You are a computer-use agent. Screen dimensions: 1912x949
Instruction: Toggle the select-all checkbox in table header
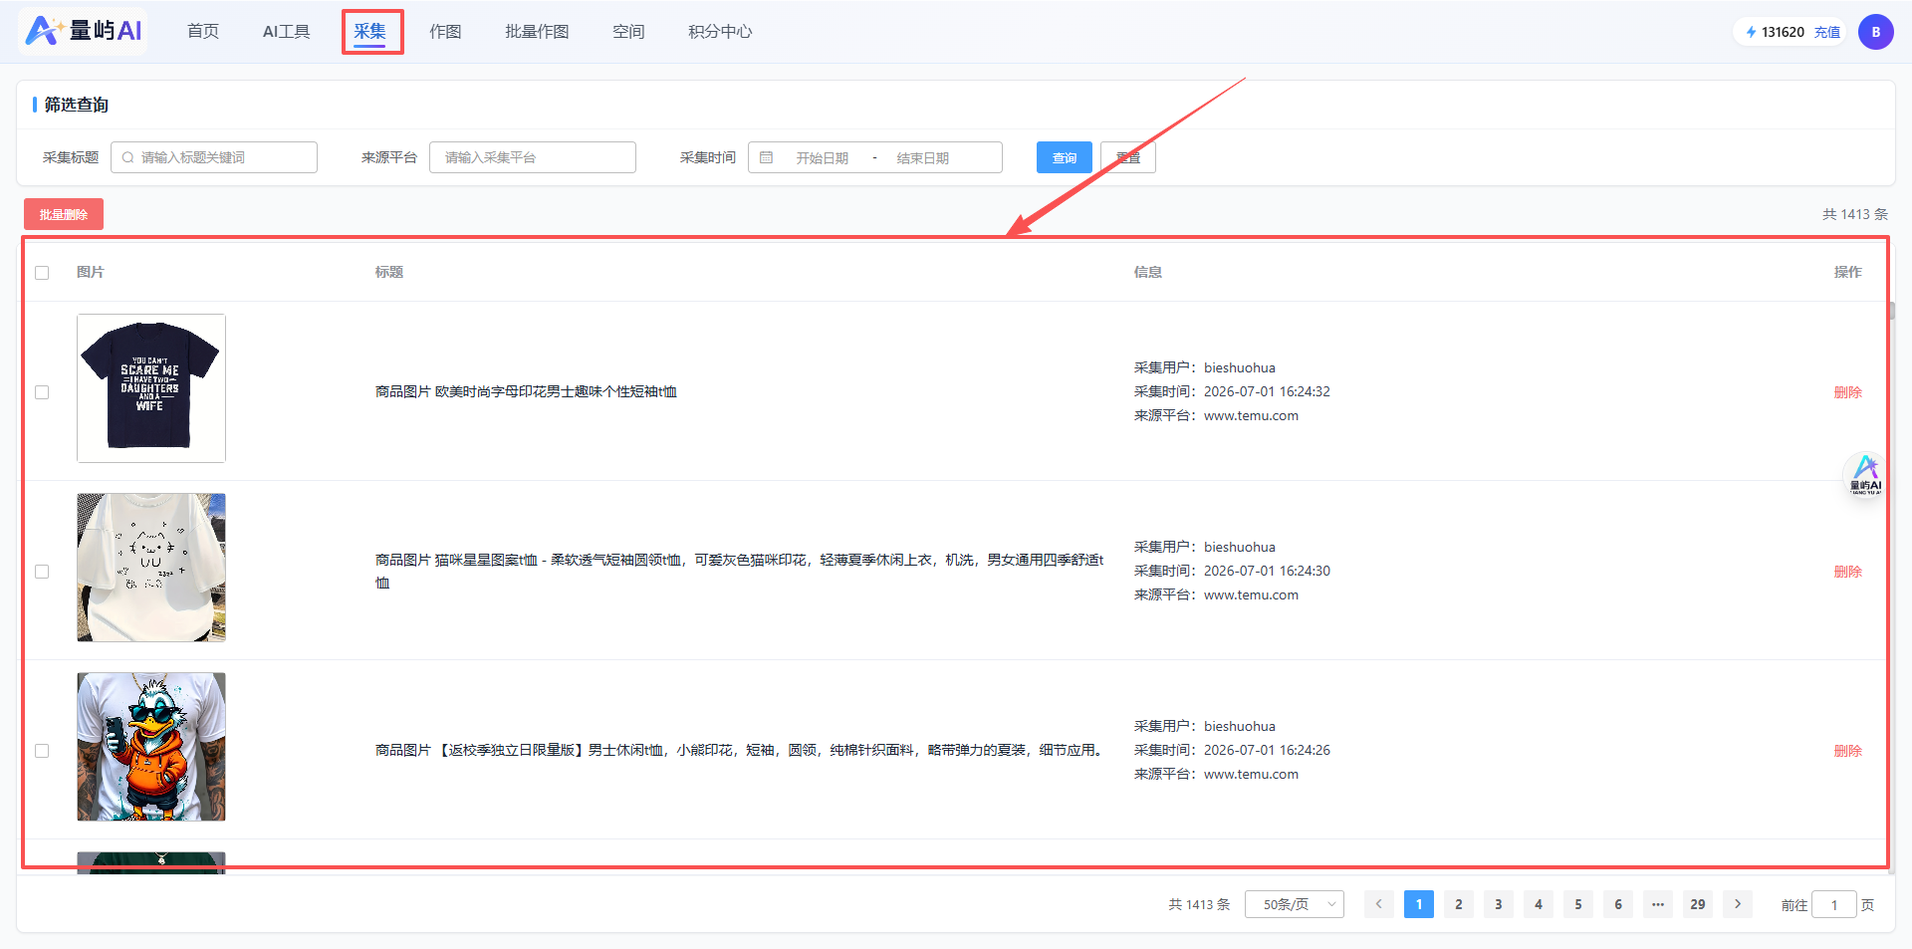[x=42, y=273]
